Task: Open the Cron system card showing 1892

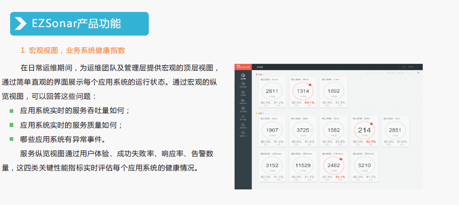Action: point(334,92)
